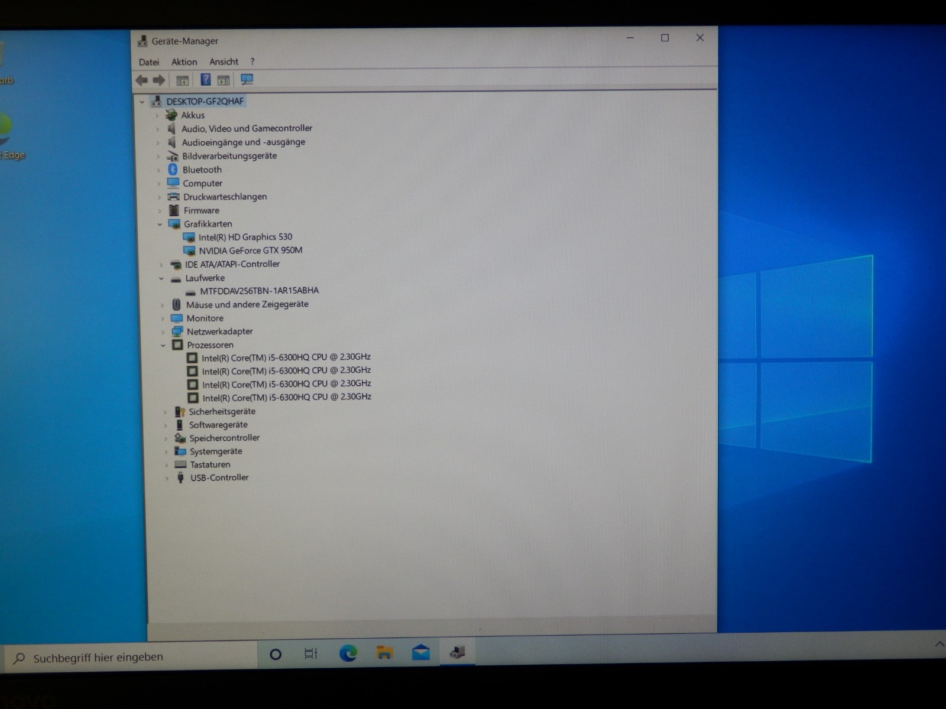The width and height of the screenshot is (946, 709).
Task: Open the Ansicht menu
Action: (x=224, y=61)
